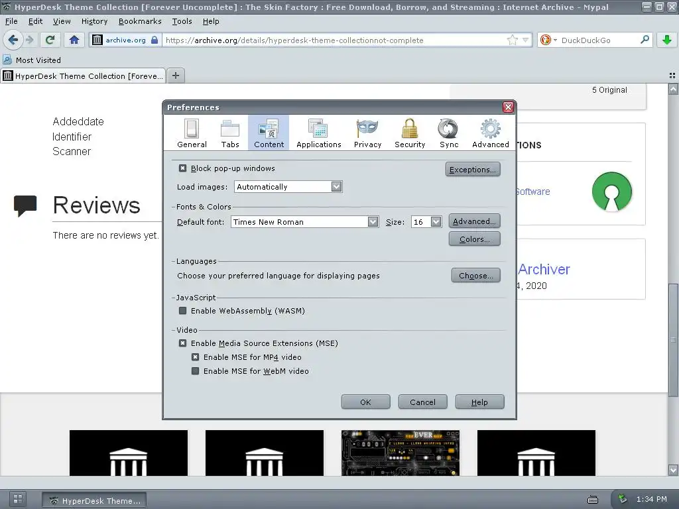Open the fonts Advanced button

[x=474, y=221]
